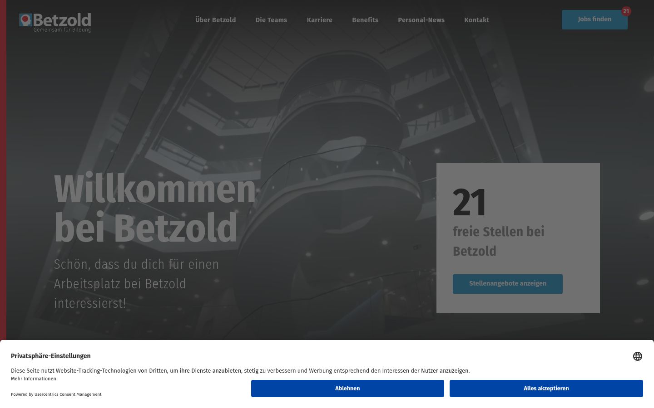
Task: Select Benefits in the navigation
Action: pyautogui.click(x=365, y=20)
